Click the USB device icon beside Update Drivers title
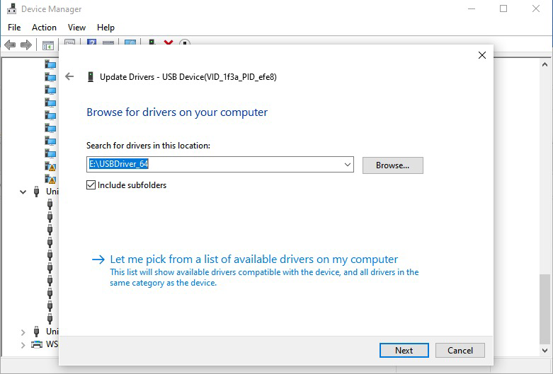The image size is (553, 374). click(x=91, y=77)
